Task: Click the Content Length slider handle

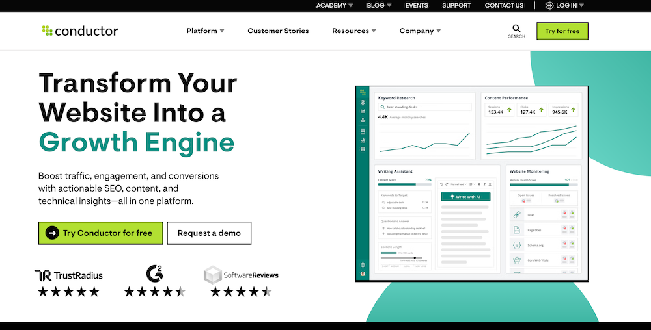Action: [x=415, y=257]
